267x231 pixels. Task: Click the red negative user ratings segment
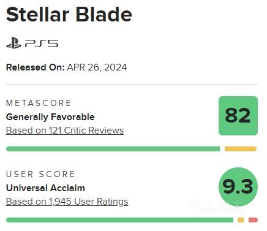coord(253,220)
